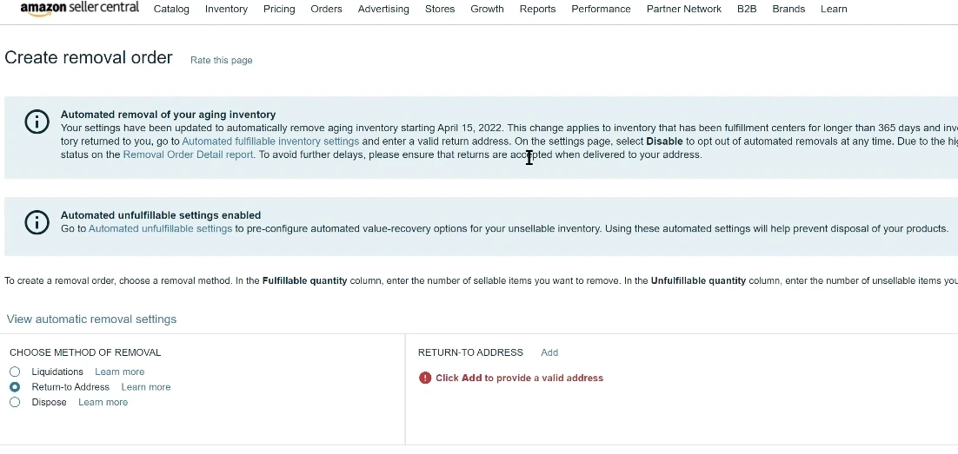Select the Liquidations radio button
Viewport: 958px width, 454px height.
[15, 372]
